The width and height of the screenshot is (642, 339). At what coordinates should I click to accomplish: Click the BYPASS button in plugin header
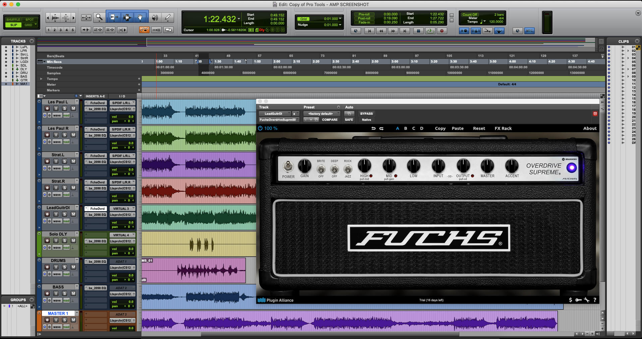[x=366, y=114]
